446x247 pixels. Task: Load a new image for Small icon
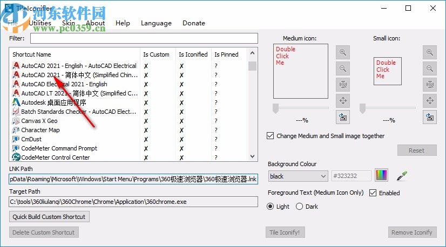tap(429, 117)
